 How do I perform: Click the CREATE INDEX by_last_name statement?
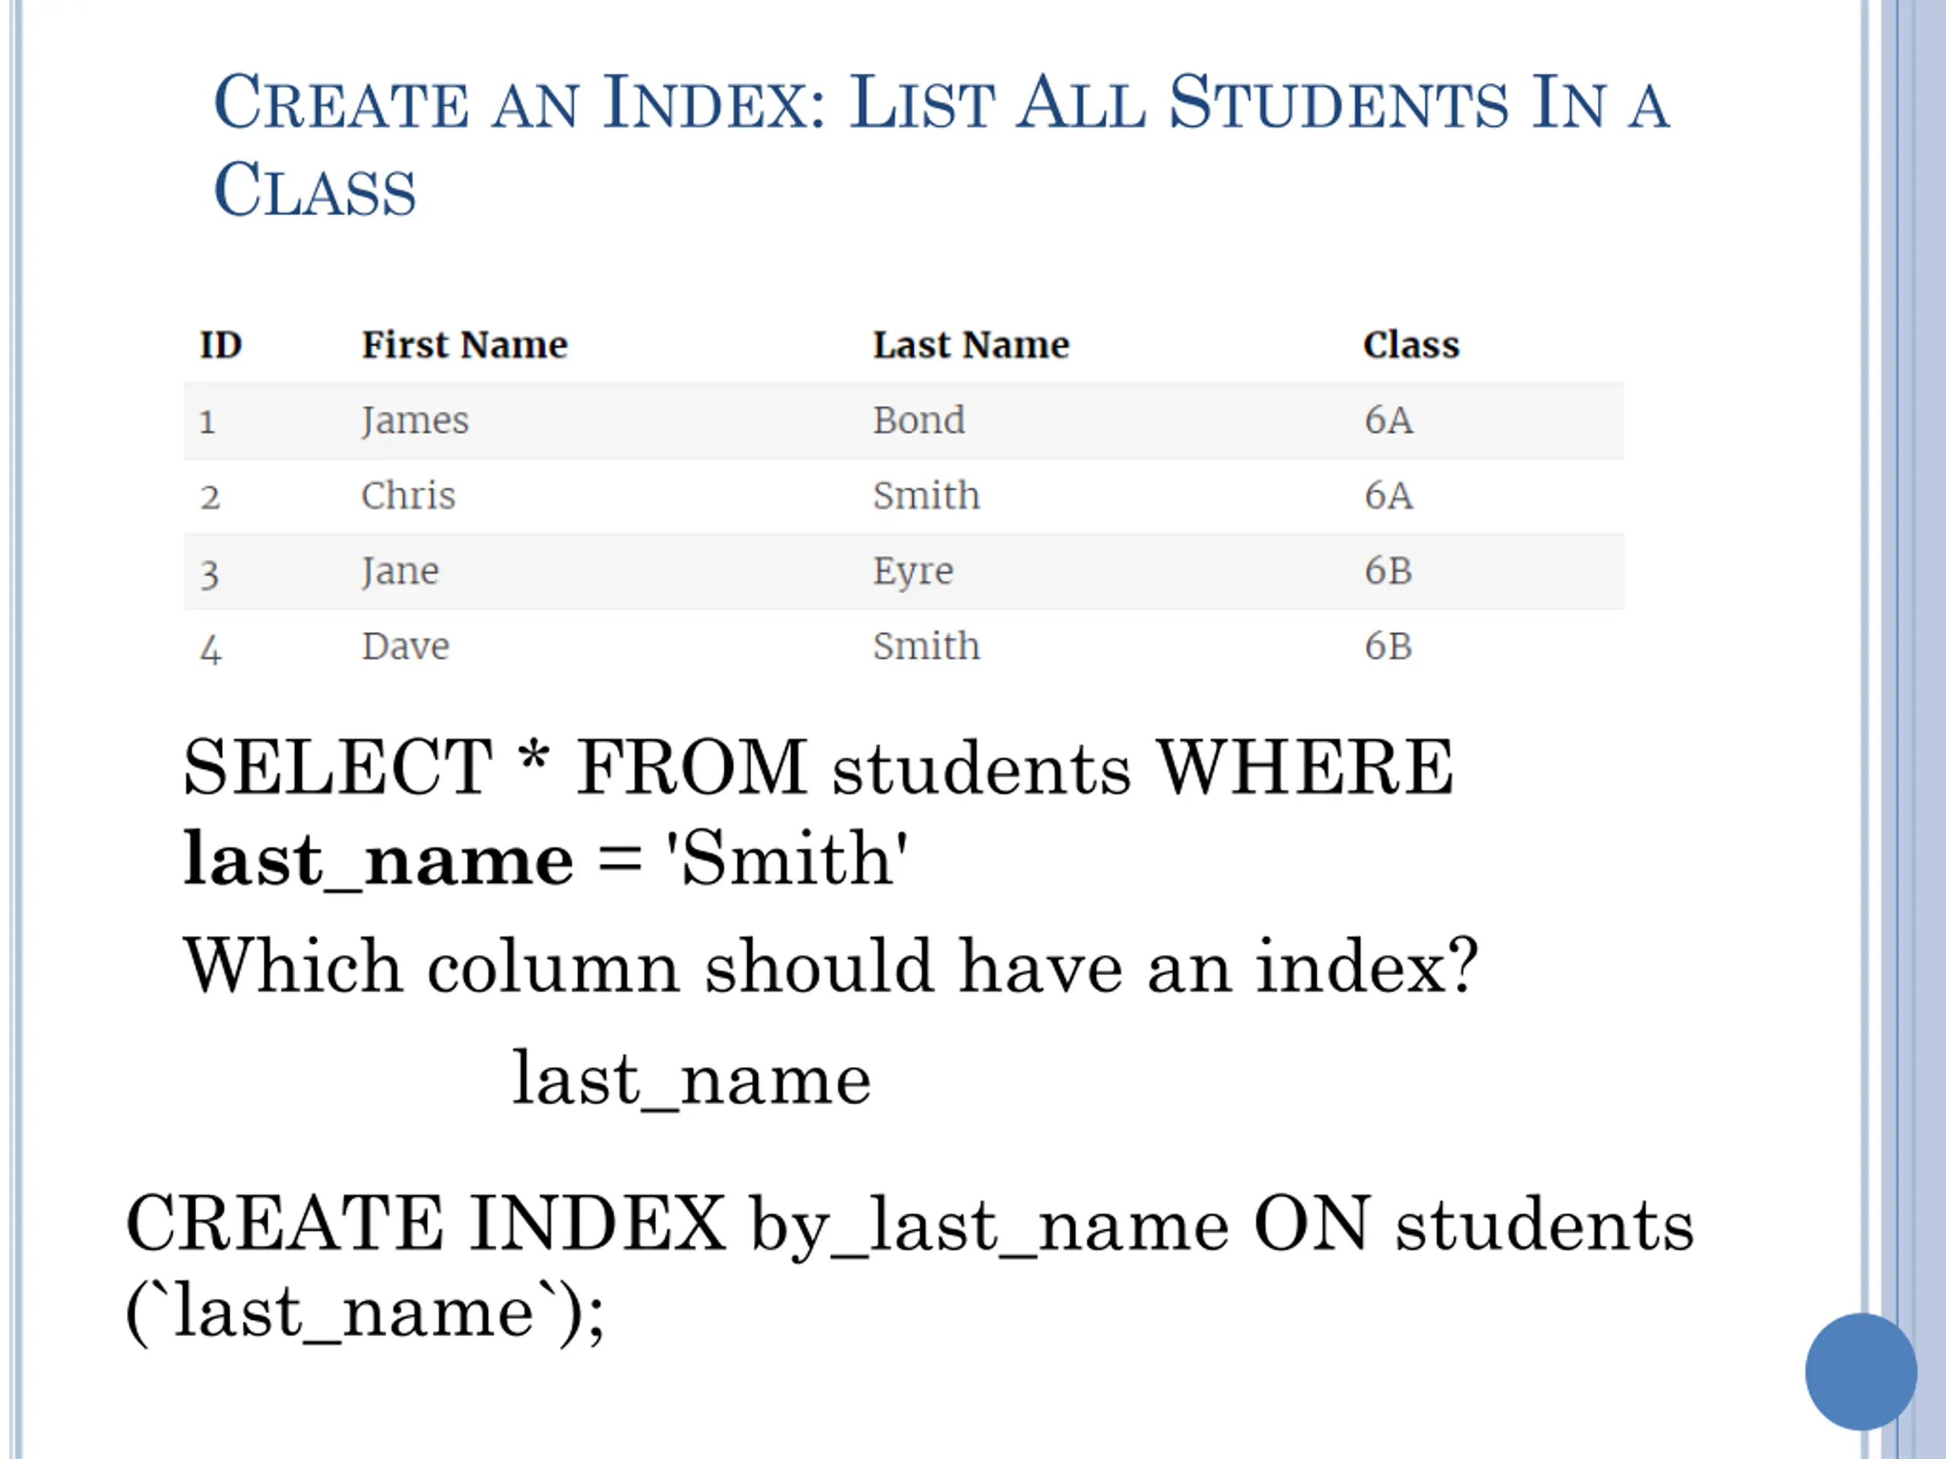910,1268
